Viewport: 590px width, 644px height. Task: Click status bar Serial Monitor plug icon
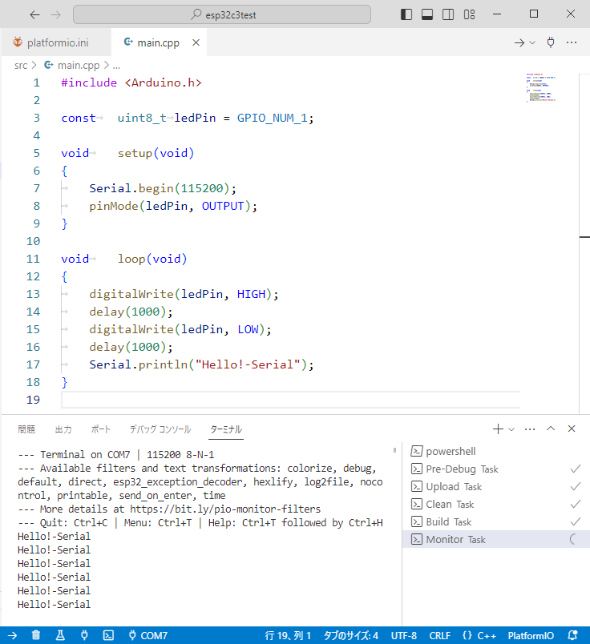click(84, 636)
